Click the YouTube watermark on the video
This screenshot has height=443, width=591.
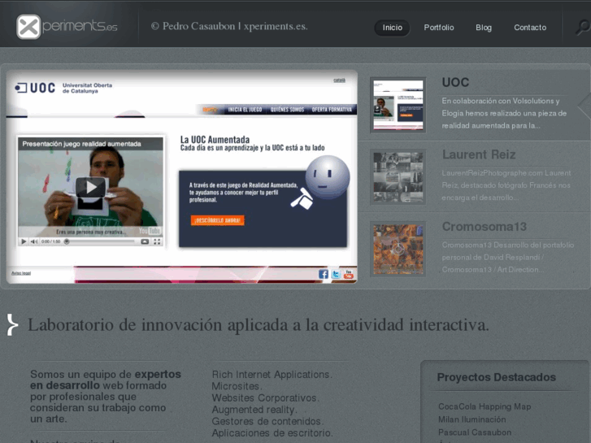(150, 231)
